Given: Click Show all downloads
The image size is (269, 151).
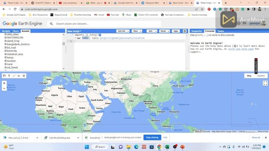Looking at the screenshot, I should [x=256, y=138].
